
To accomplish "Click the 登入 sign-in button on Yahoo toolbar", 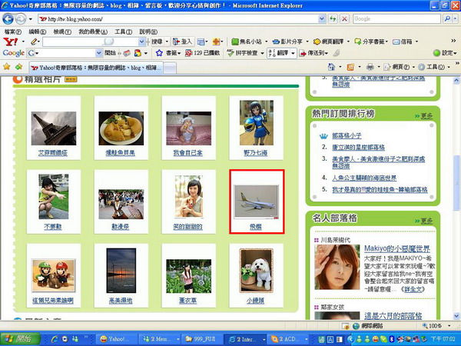I will tap(183, 42).
